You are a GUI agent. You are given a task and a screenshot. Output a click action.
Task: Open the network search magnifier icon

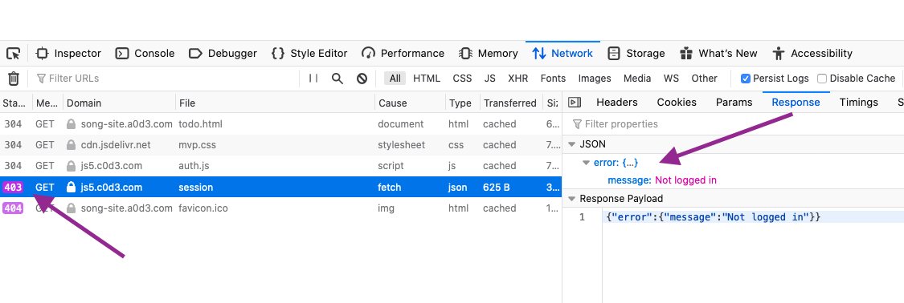click(337, 79)
